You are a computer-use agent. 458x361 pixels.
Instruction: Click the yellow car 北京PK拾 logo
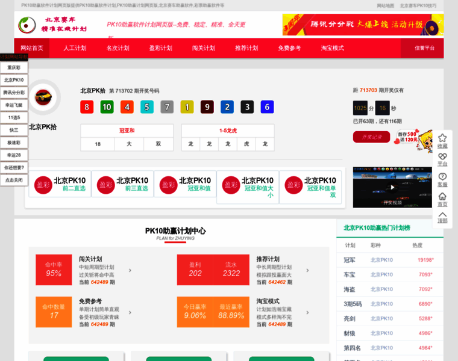coord(43,96)
